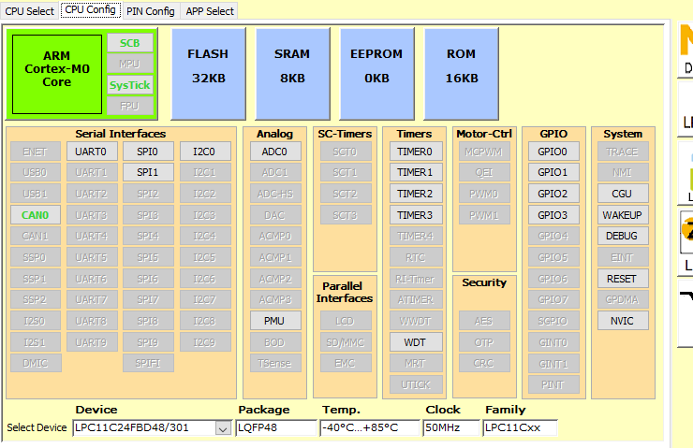Open the DEBUG system block
This screenshot has height=448, width=693.
coord(623,236)
